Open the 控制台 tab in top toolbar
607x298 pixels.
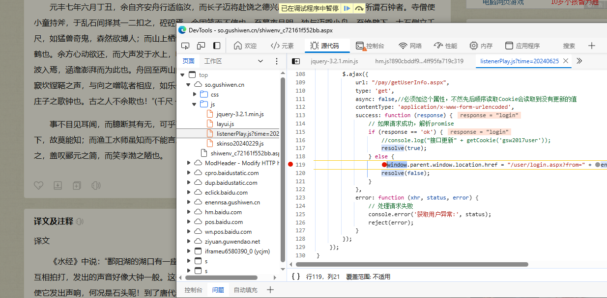click(370, 46)
